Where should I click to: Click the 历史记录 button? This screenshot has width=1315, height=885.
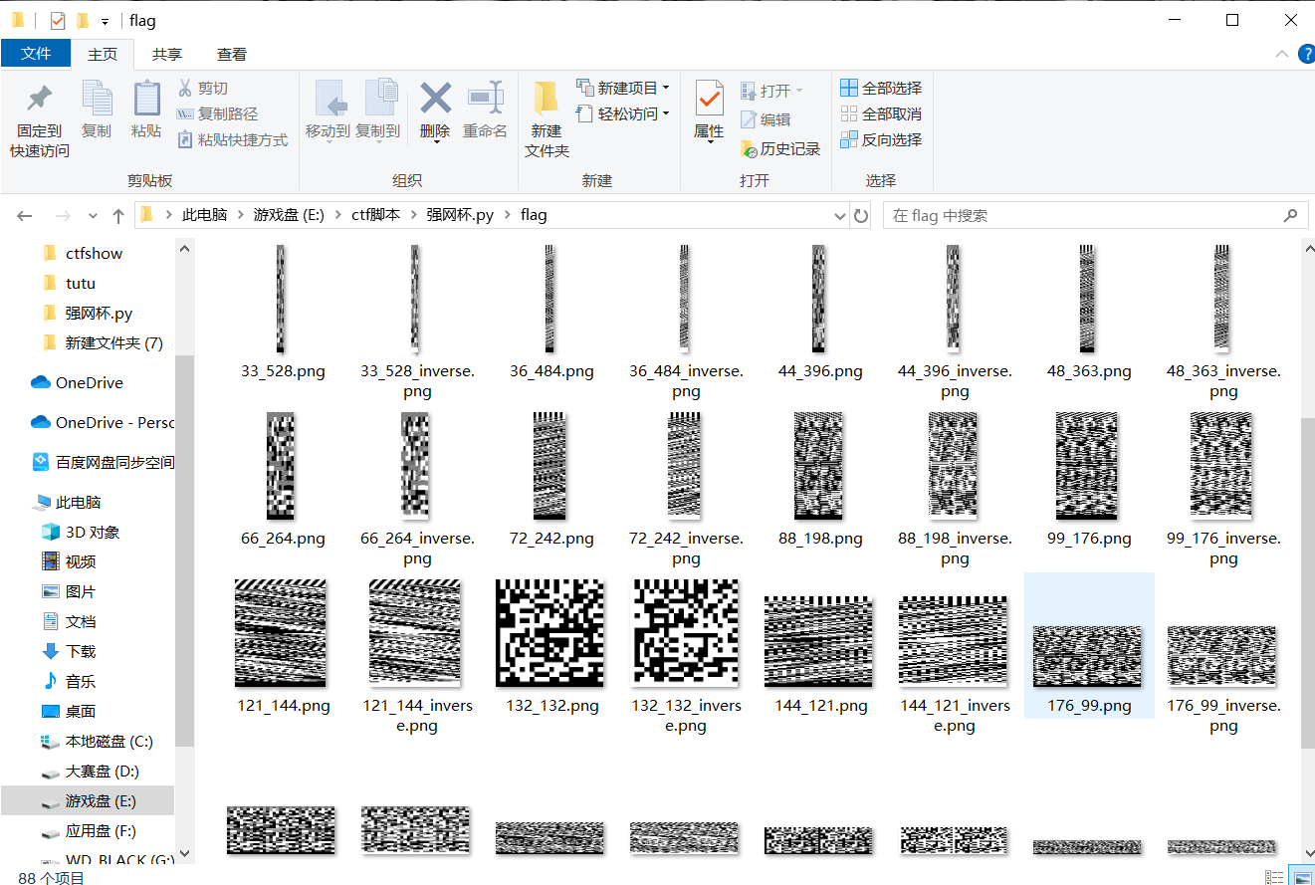click(x=780, y=148)
